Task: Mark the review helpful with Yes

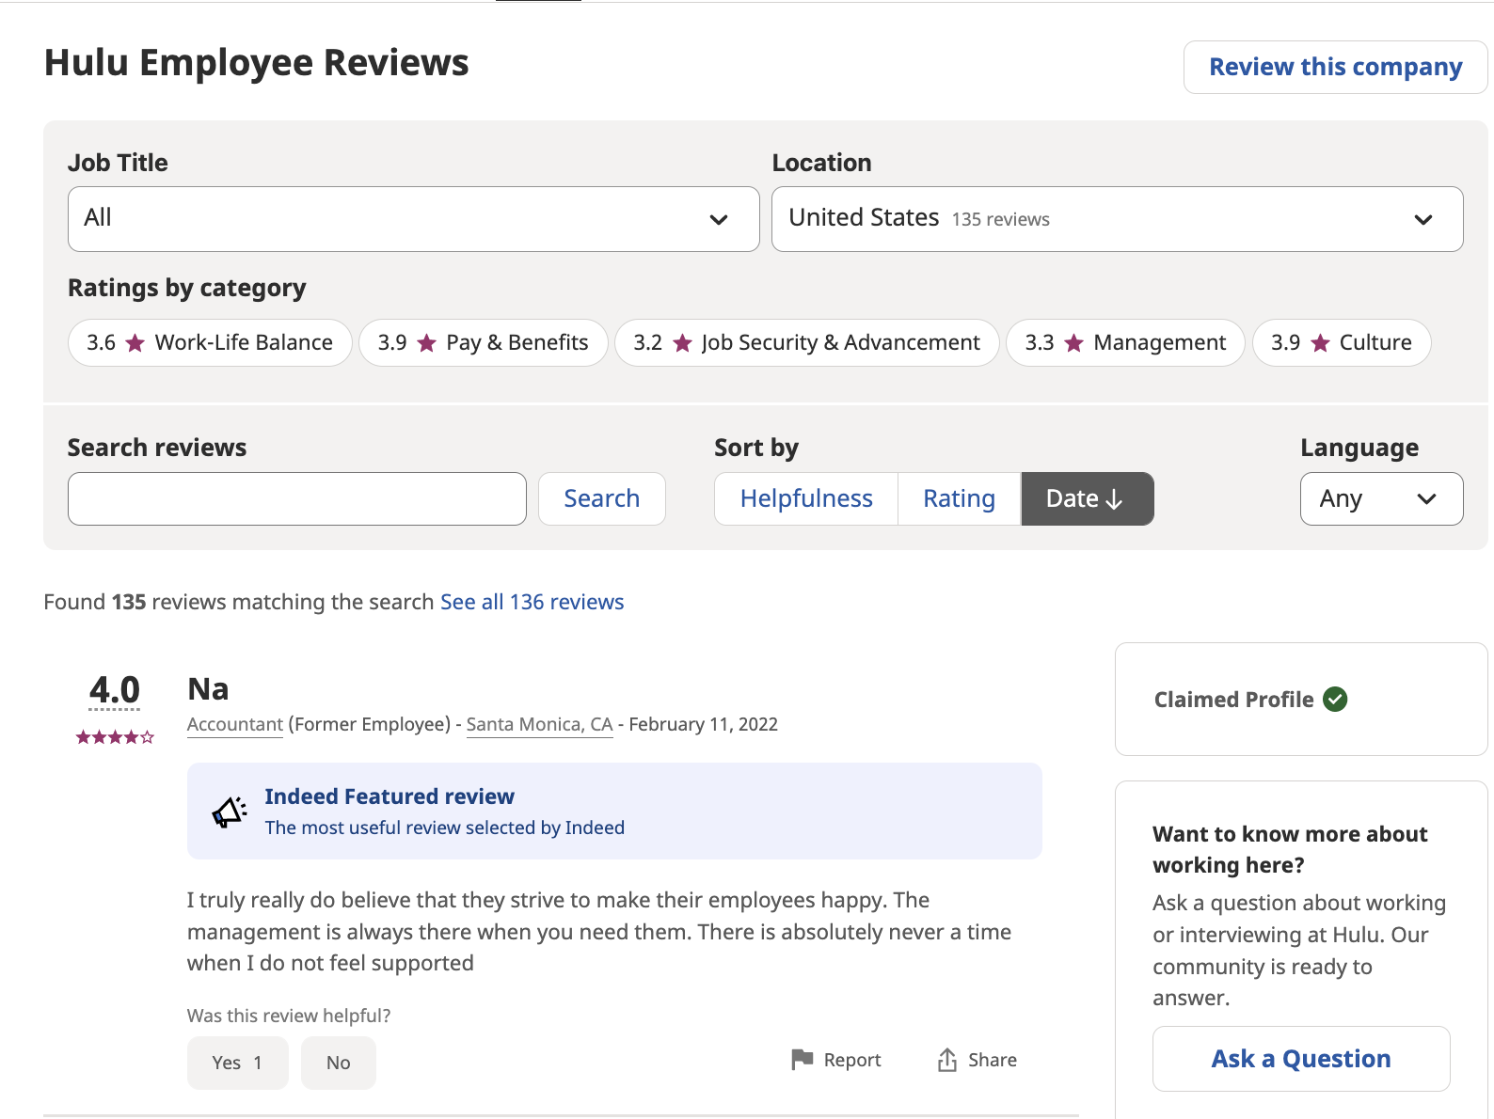Action: [238, 1063]
